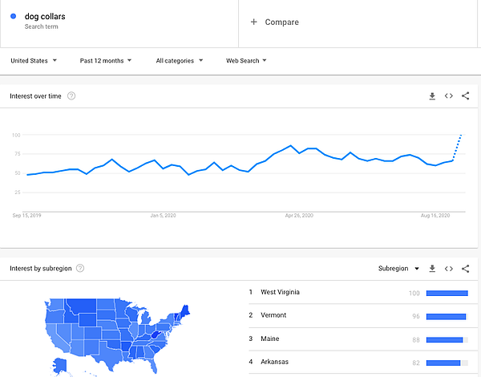Download the Interest by subregion data
The width and height of the screenshot is (481, 377).
click(432, 269)
